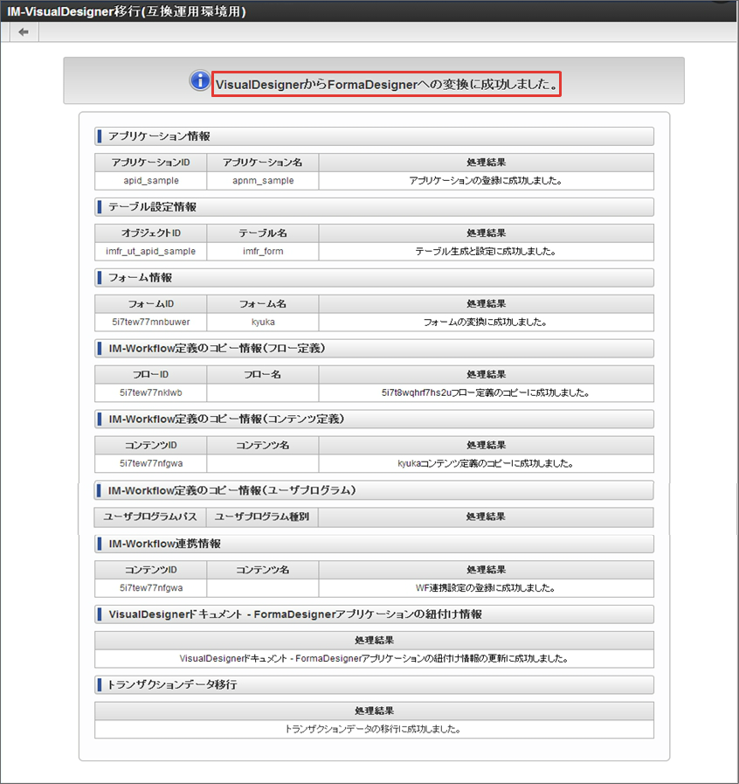Image resolution: width=739 pixels, height=784 pixels.
Task: Click アプリケーションの登録に成功しました result text
Action: pyautogui.click(x=486, y=181)
